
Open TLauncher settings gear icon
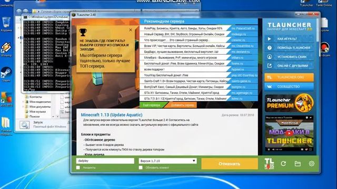click(x=311, y=164)
